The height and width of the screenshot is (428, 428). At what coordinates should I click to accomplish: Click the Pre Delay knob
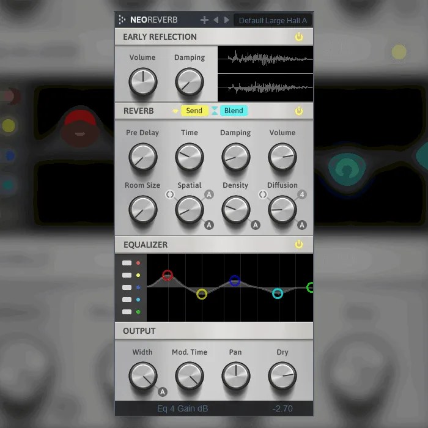142,157
